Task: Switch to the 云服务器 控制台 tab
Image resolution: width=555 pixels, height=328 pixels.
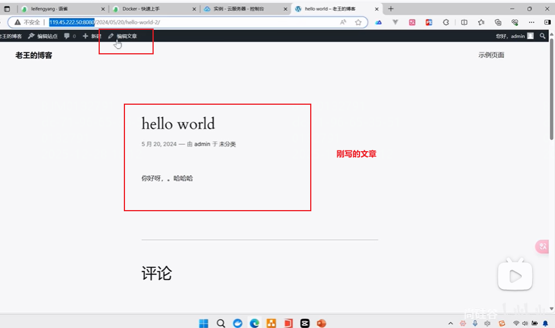Action: point(245,9)
